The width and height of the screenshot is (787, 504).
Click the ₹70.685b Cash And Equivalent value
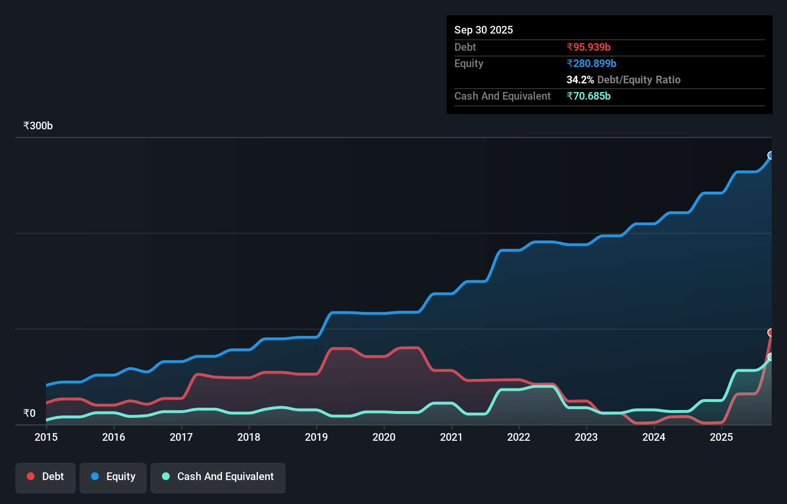click(589, 96)
